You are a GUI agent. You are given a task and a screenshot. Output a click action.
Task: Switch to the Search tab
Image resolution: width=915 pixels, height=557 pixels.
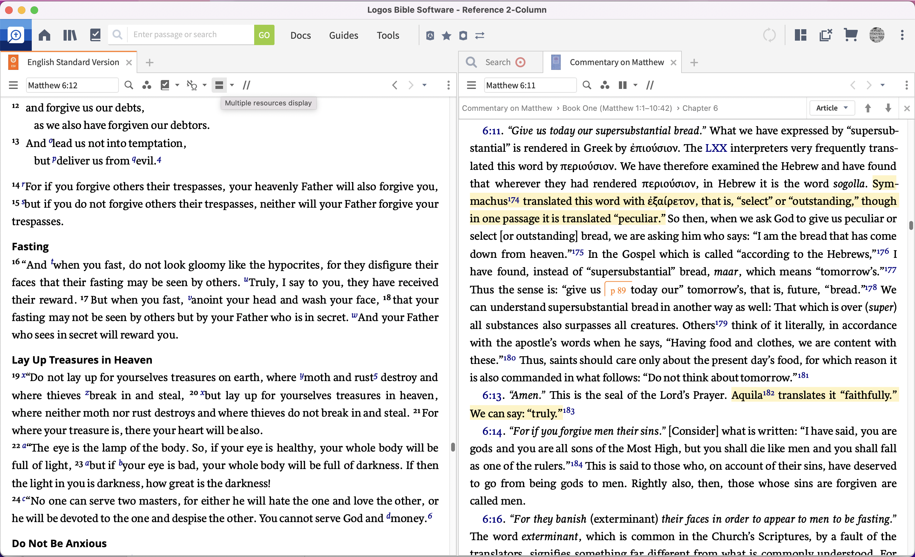coord(497,62)
